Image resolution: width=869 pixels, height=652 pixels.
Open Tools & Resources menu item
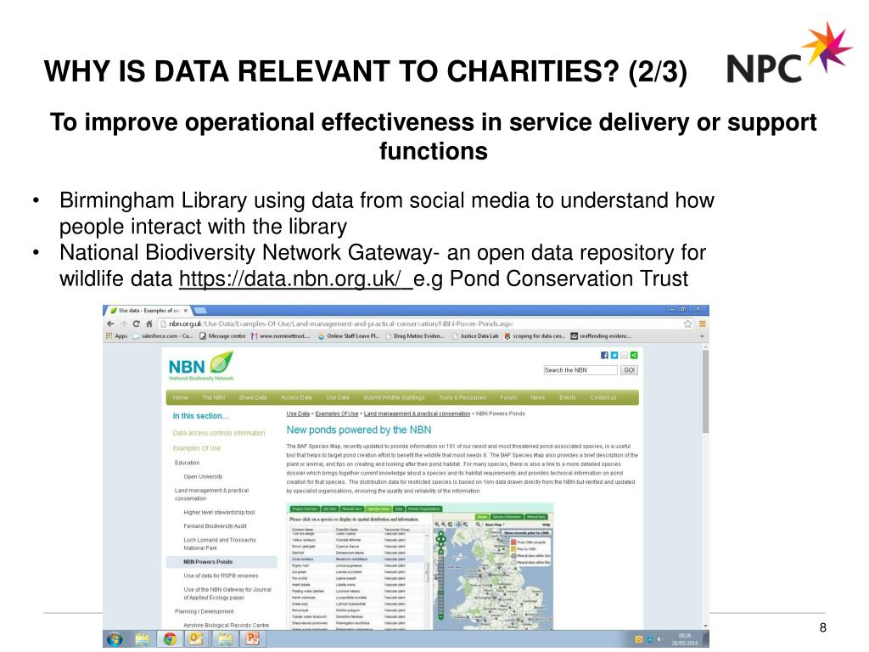463,397
